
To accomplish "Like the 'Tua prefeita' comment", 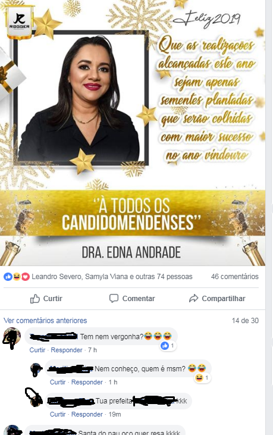I will click(57, 415).
